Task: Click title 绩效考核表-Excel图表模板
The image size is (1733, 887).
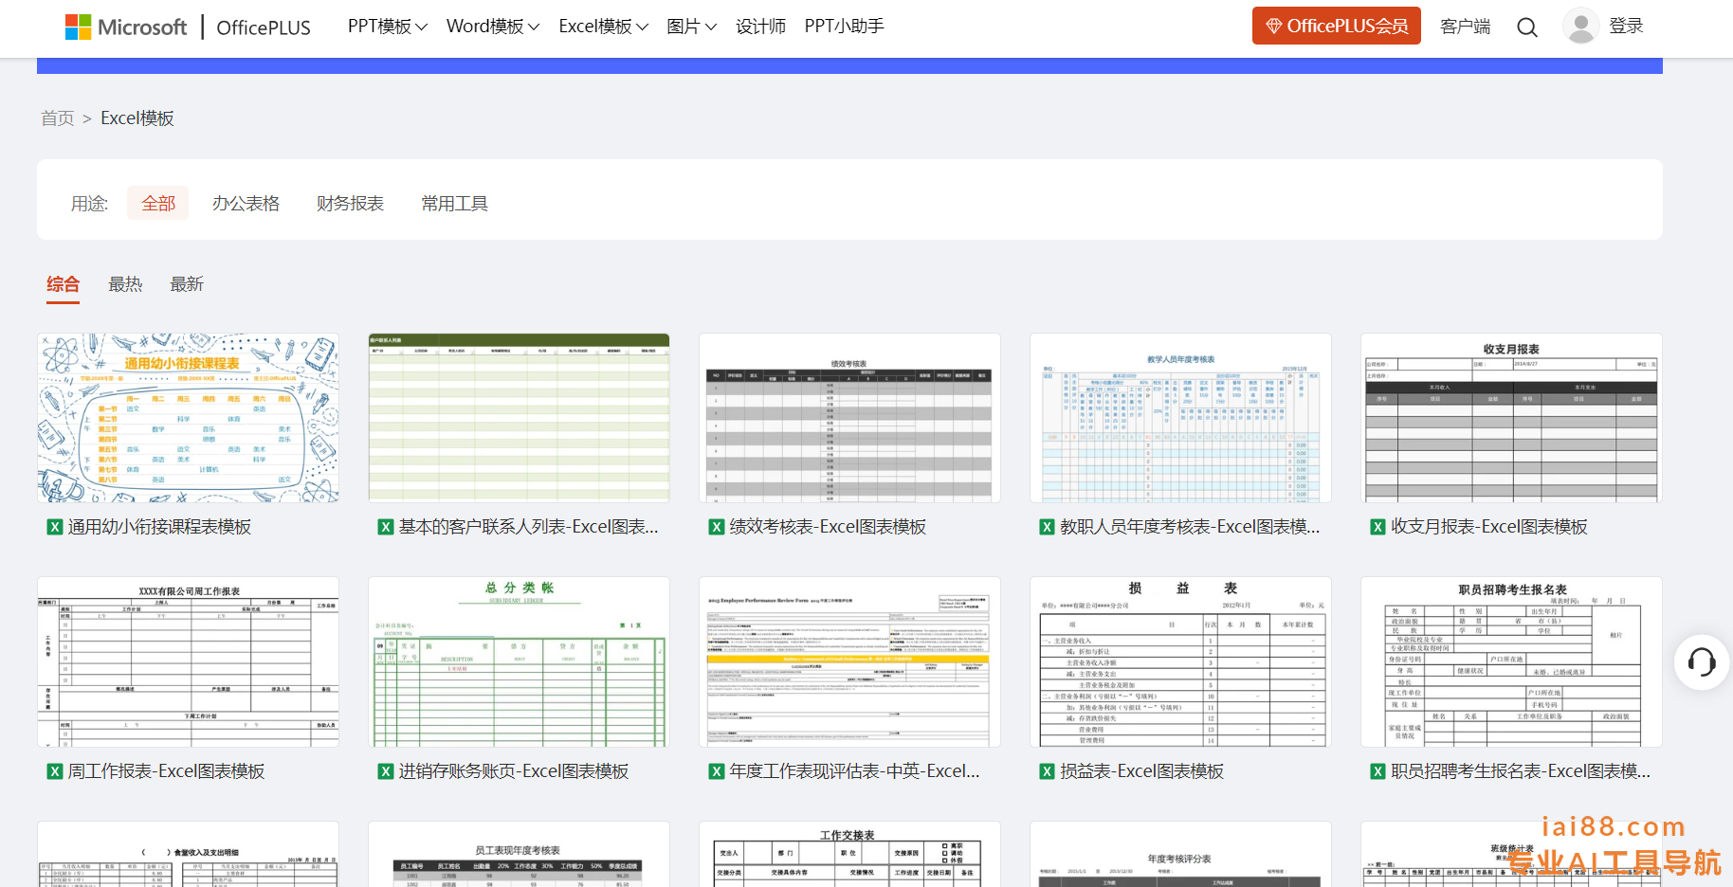Action: coord(828,527)
